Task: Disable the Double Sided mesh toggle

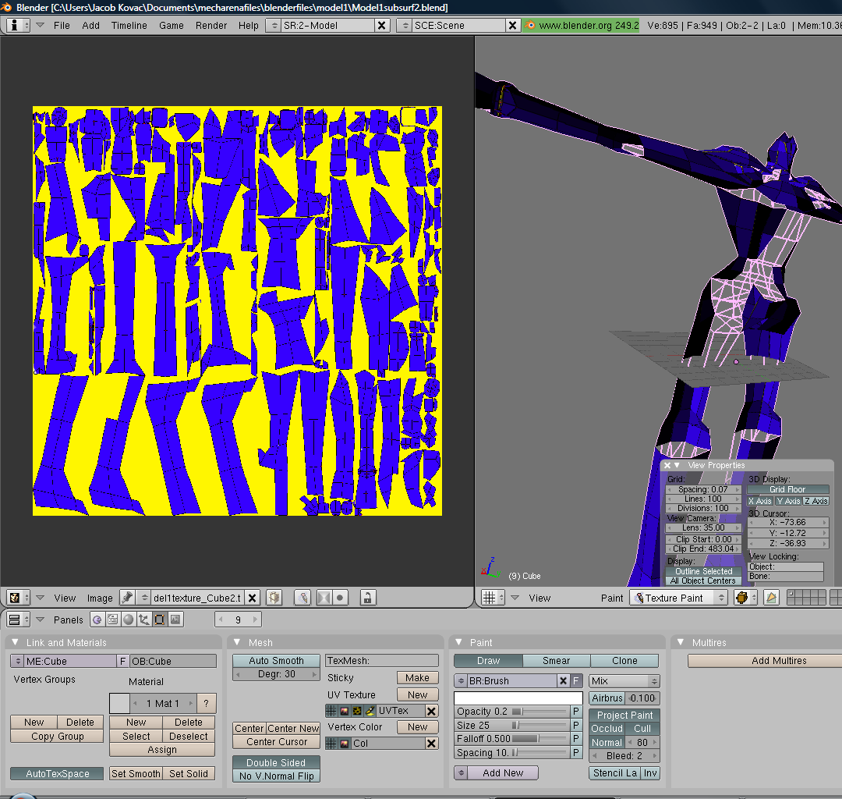Action: [x=276, y=762]
